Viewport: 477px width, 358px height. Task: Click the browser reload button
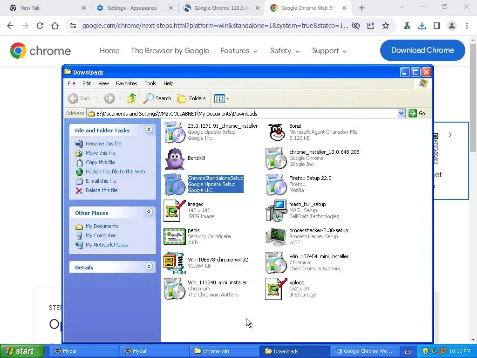pos(40,26)
